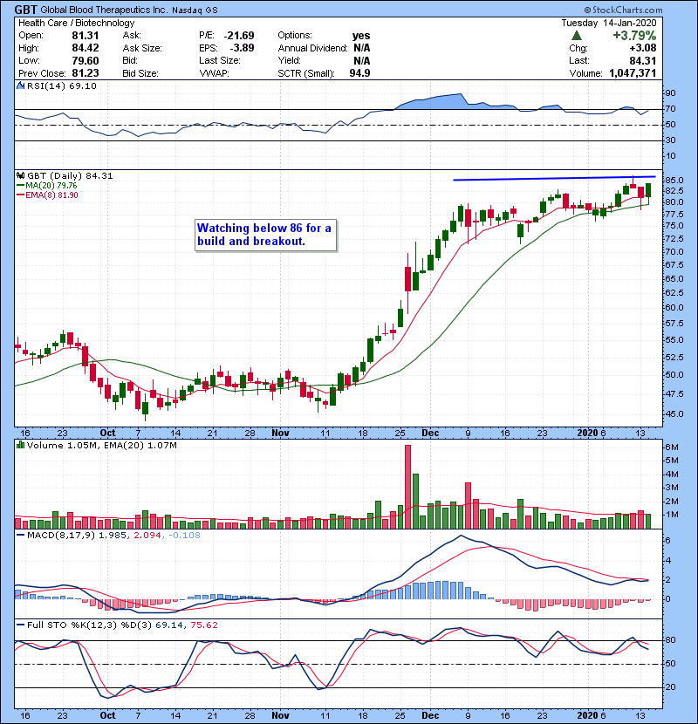Click the GBT (Daily) 84.31 chart title
The width and height of the screenshot is (698, 724).
point(70,176)
